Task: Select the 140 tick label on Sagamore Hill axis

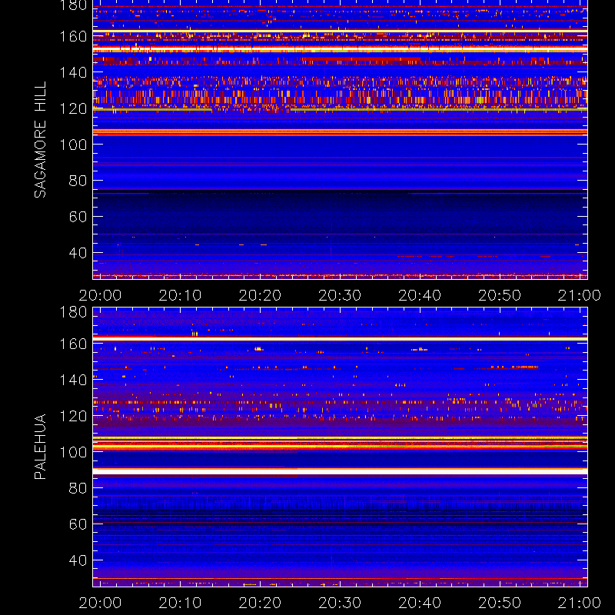Action: point(73,72)
